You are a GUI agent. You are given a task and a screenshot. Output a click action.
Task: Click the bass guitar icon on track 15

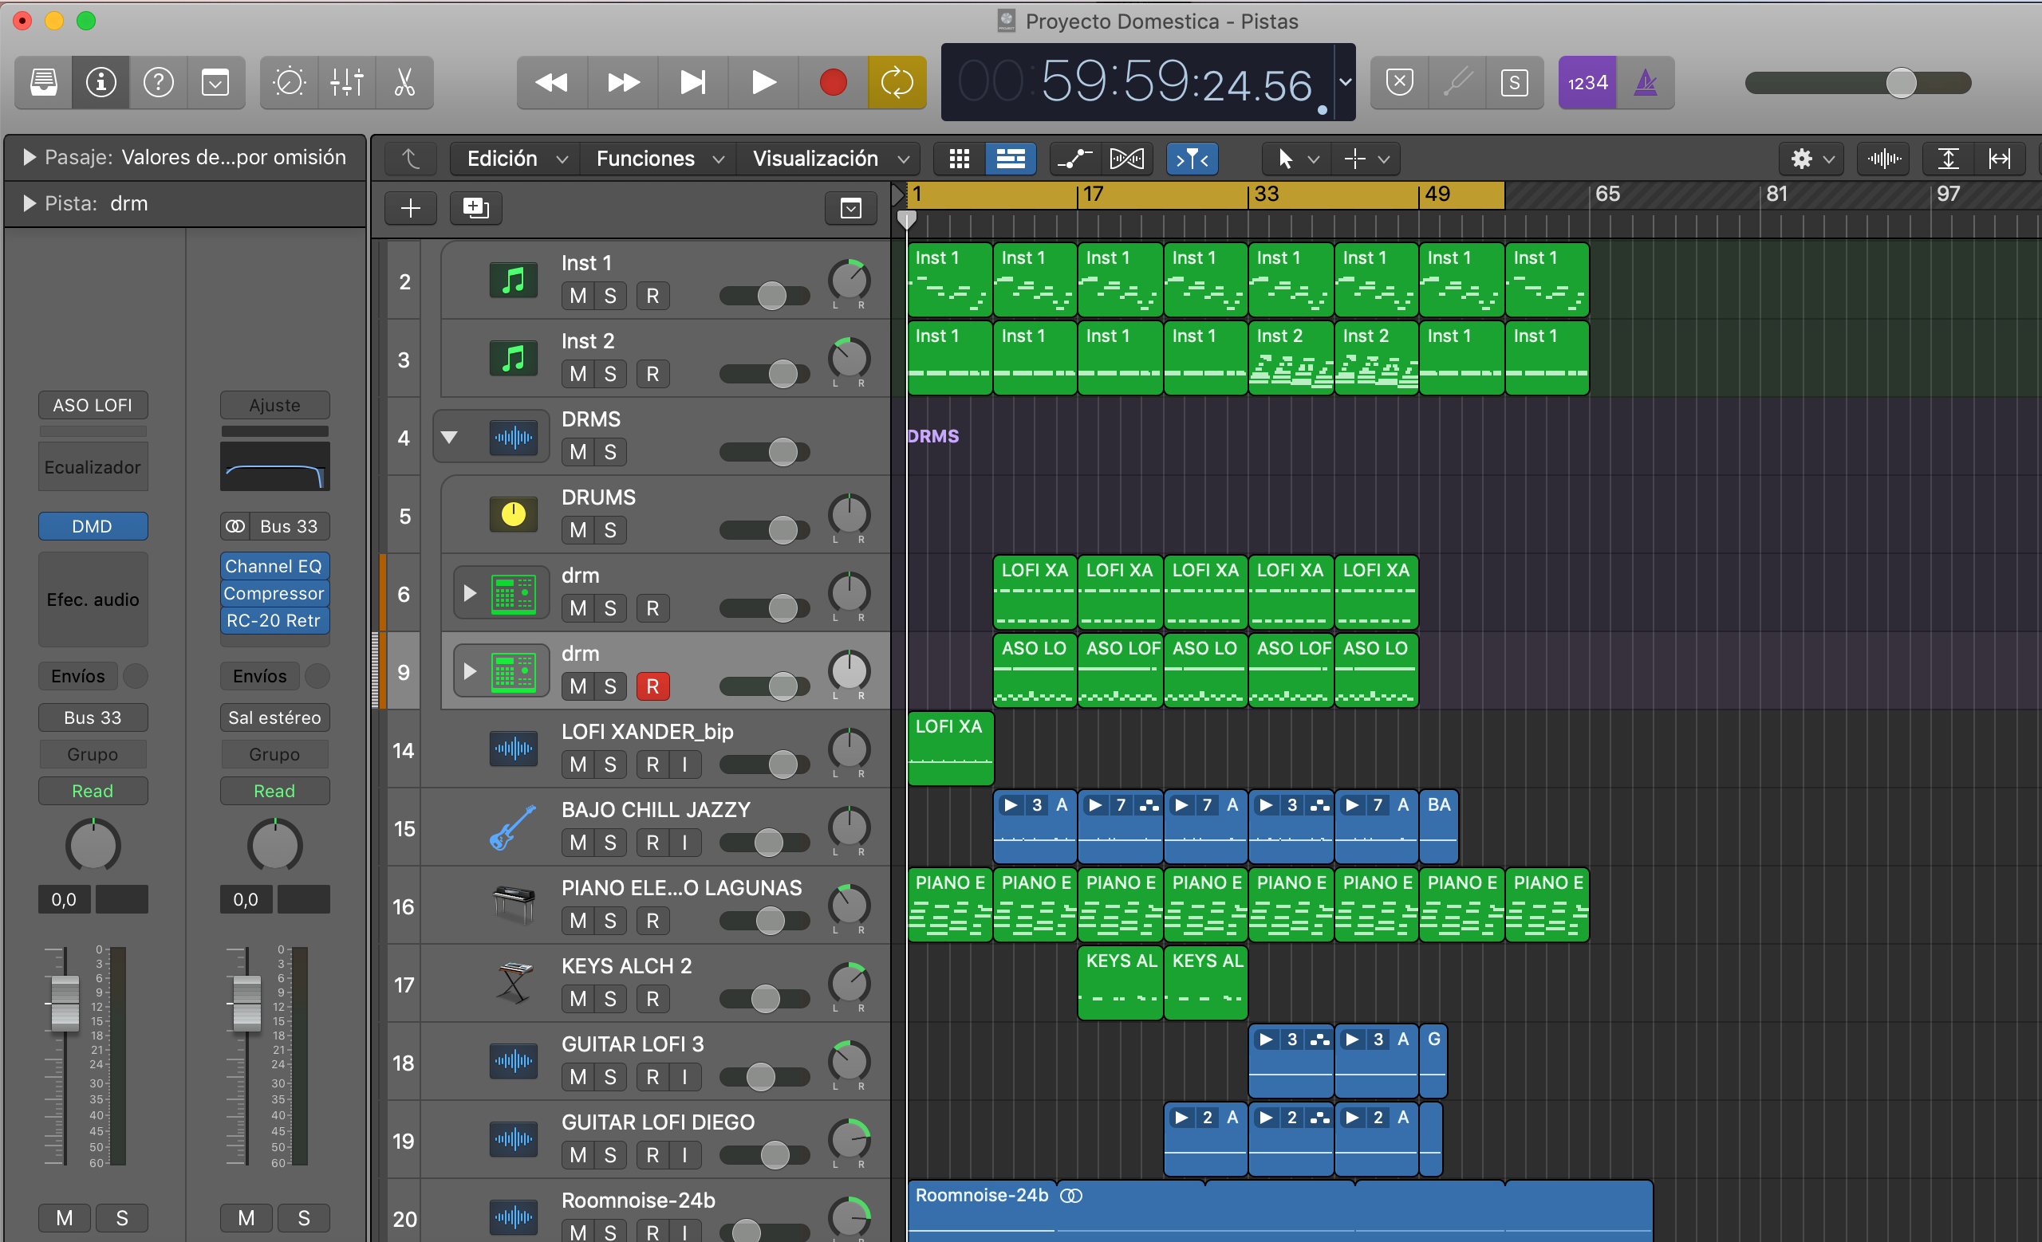coord(513,827)
